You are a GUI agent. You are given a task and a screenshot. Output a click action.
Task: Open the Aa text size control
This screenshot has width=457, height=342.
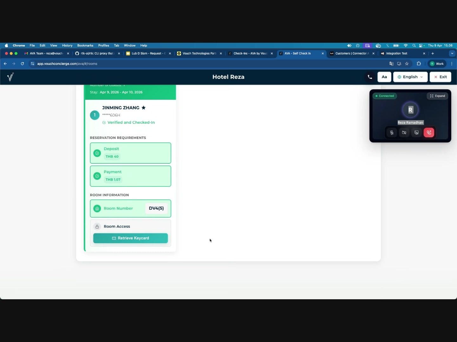(384, 77)
